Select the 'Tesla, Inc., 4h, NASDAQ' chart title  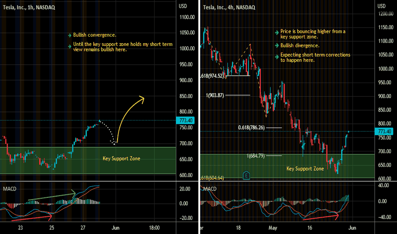229,7
